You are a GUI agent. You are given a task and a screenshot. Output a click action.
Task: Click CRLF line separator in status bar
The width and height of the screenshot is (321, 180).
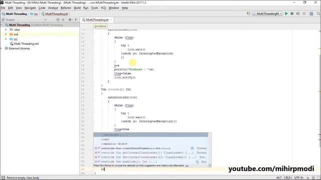(x=288, y=178)
